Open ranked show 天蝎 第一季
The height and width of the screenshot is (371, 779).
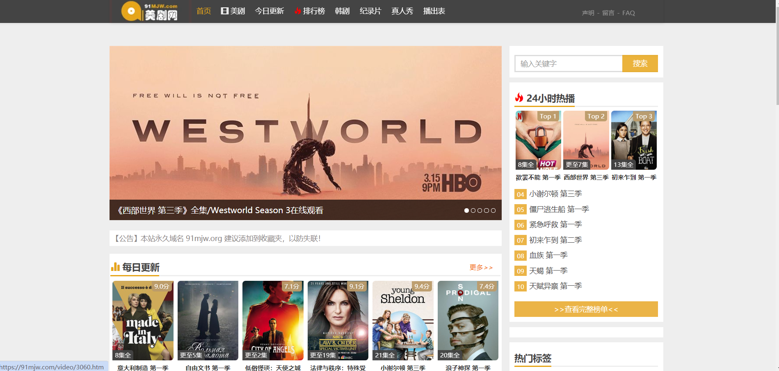pos(548,271)
